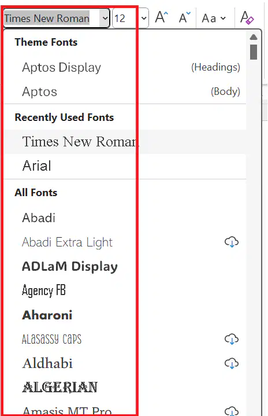Choose Times New Roman from recent fonts

[125, 141]
